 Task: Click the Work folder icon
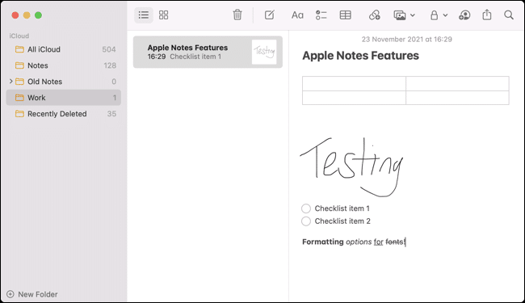[x=19, y=98]
